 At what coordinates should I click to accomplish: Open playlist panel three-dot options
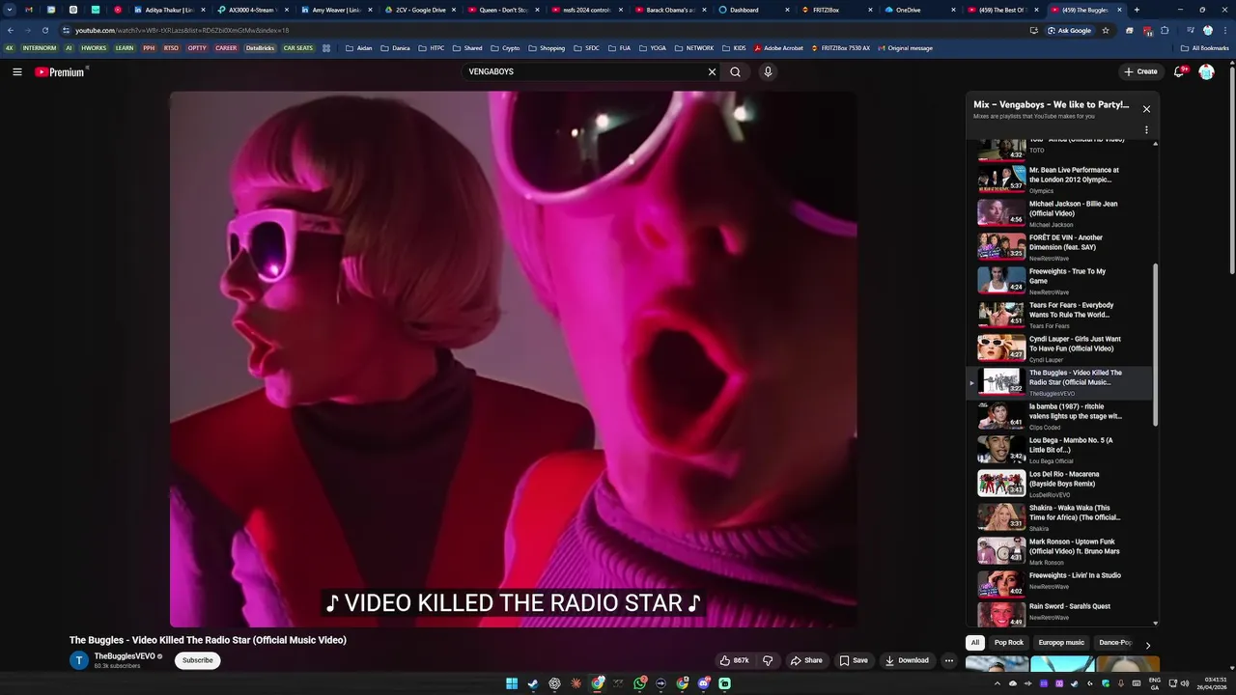[x=1146, y=129]
